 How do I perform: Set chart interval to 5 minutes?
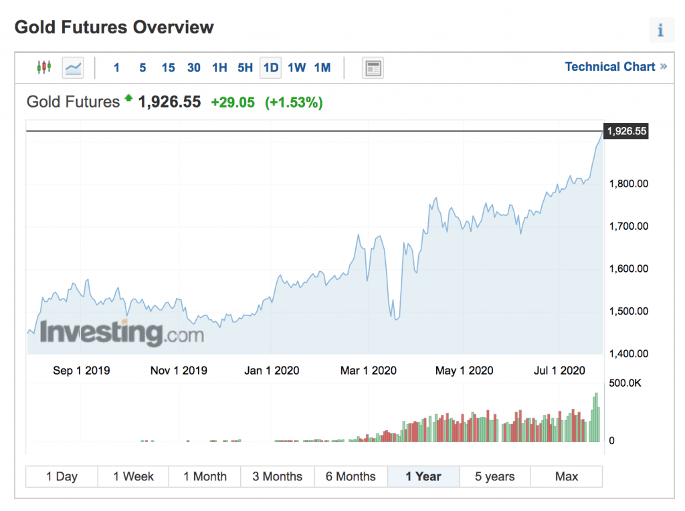[x=142, y=67]
